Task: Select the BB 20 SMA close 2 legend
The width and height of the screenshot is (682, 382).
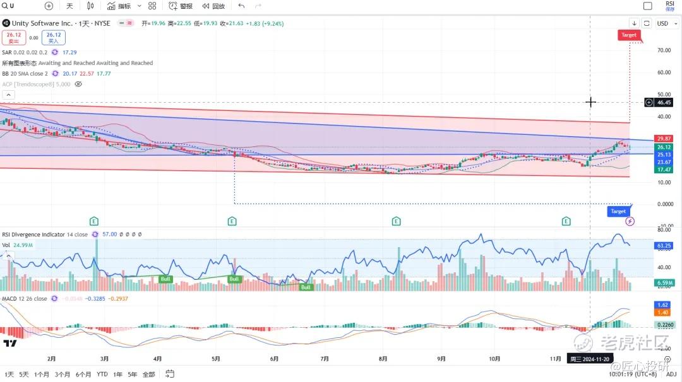Action: (25, 73)
